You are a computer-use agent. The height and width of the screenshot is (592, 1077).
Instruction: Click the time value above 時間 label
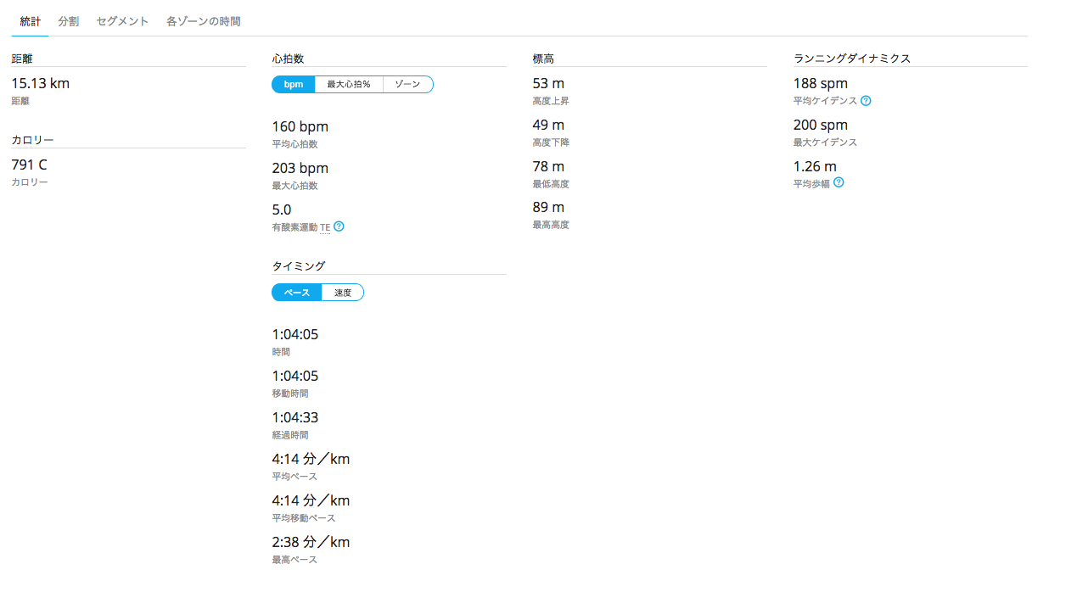click(295, 334)
